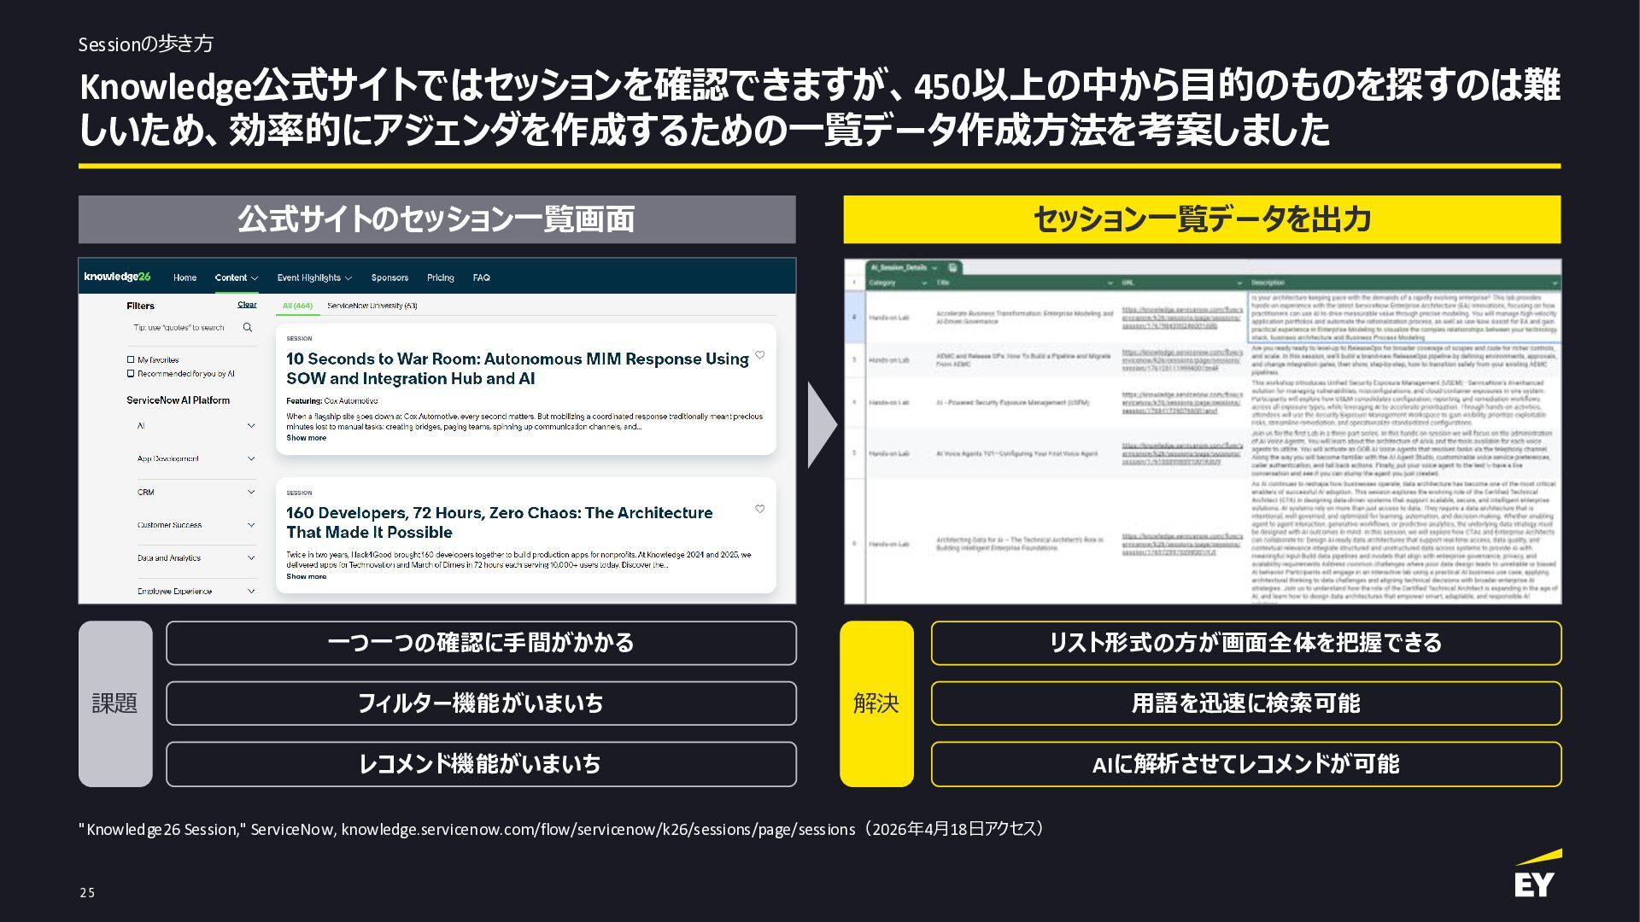Check the My favorites checkbox

(x=131, y=360)
